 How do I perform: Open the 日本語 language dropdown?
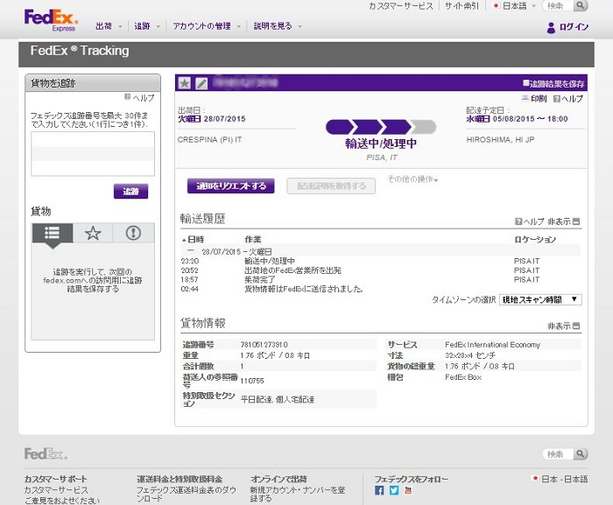click(515, 6)
